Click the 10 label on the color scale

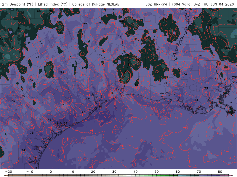coord(72,172)
